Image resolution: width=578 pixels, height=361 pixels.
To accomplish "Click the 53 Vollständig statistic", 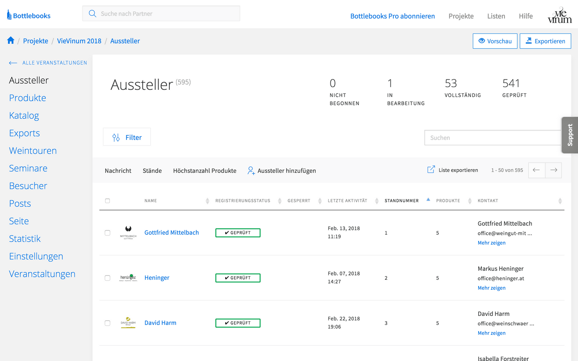I will (463, 88).
